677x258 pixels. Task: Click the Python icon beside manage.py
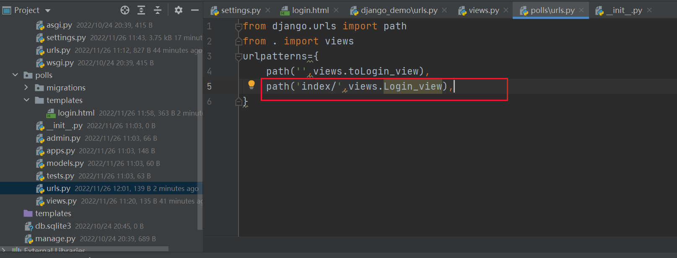pyautogui.click(x=29, y=239)
